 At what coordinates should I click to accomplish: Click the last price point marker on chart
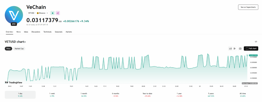[247, 55]
